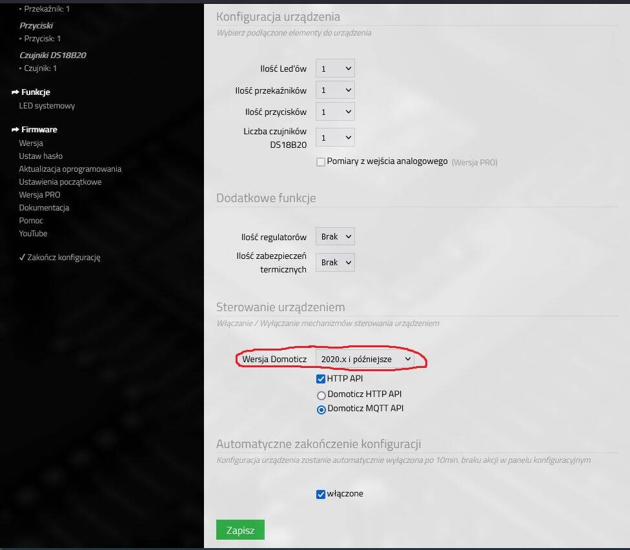Open the Ilość regulatorów dropdown
630x550 pixels.
tap(335, 237)
